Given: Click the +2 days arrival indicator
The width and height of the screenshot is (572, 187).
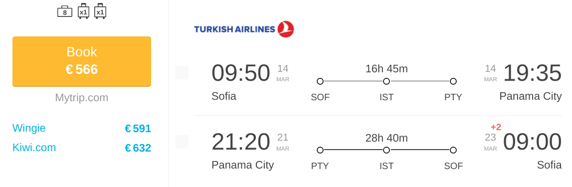Looking at the screenshot, I should tap(496, 127).
